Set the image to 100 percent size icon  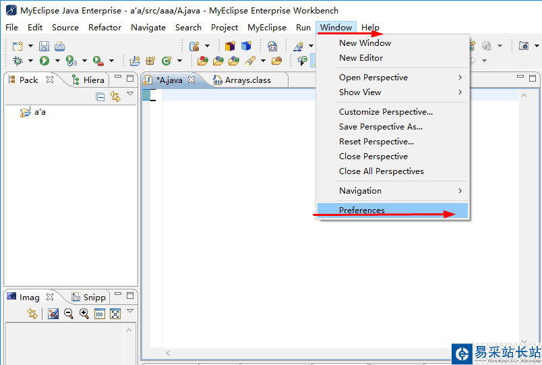pos(100,314)
